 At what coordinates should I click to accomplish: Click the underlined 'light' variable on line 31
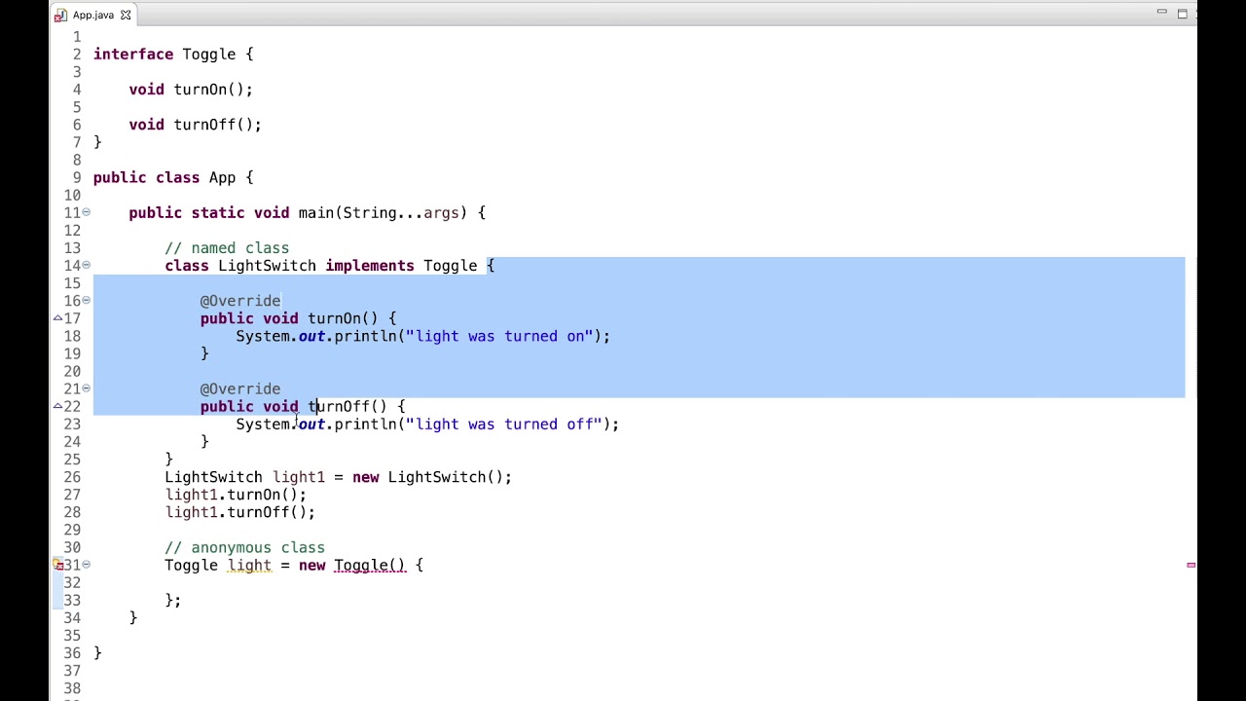pos(249,565)
